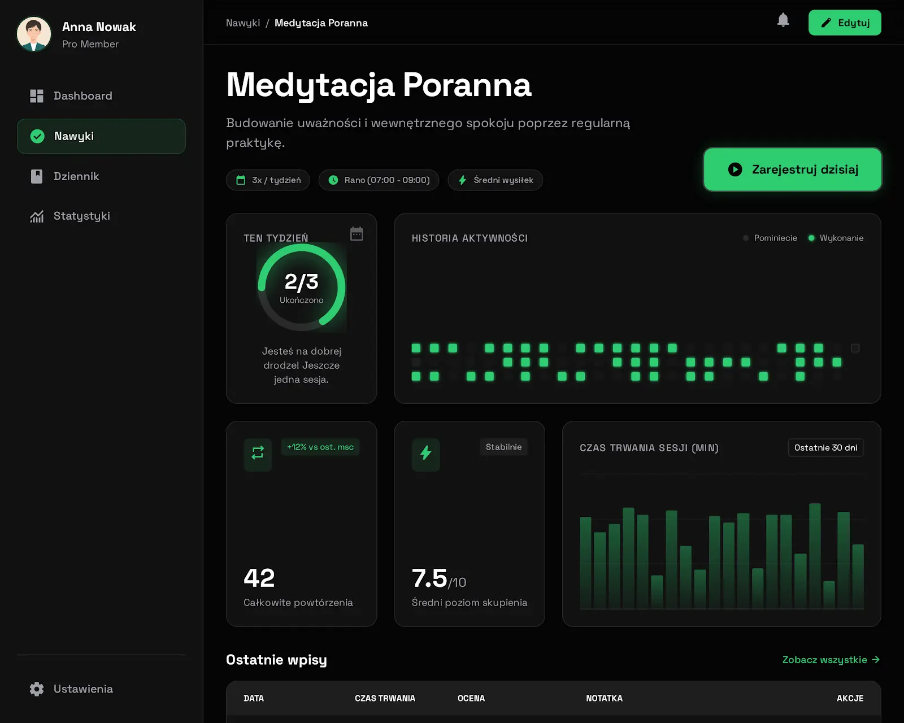904x723 pixels.
Task: Click the Dashboard grid icon in sidebar
Action: 37,96
